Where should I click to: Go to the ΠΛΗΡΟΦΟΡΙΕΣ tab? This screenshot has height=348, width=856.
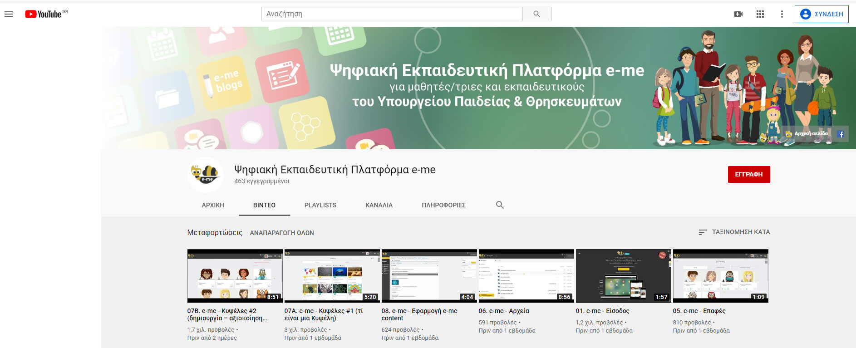pos(443,205)
